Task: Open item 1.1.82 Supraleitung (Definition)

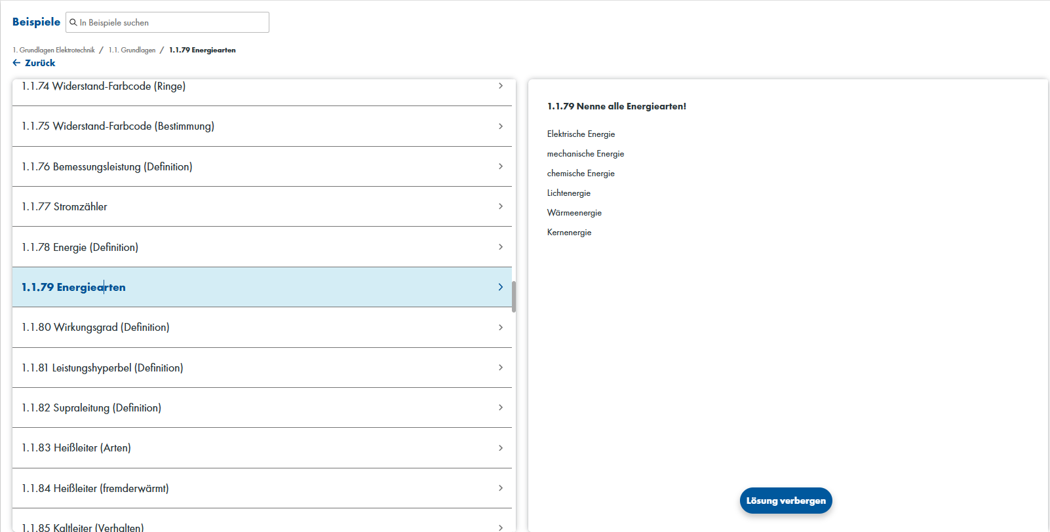Action: (262, 408)
